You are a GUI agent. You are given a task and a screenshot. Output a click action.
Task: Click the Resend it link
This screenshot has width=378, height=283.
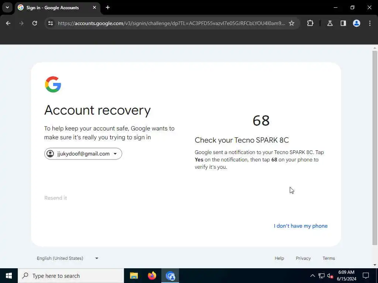[x=55, y=198]
